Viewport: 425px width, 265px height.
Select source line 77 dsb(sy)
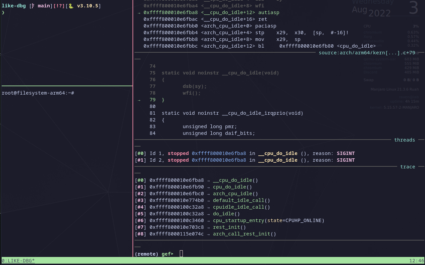point(178,86)
